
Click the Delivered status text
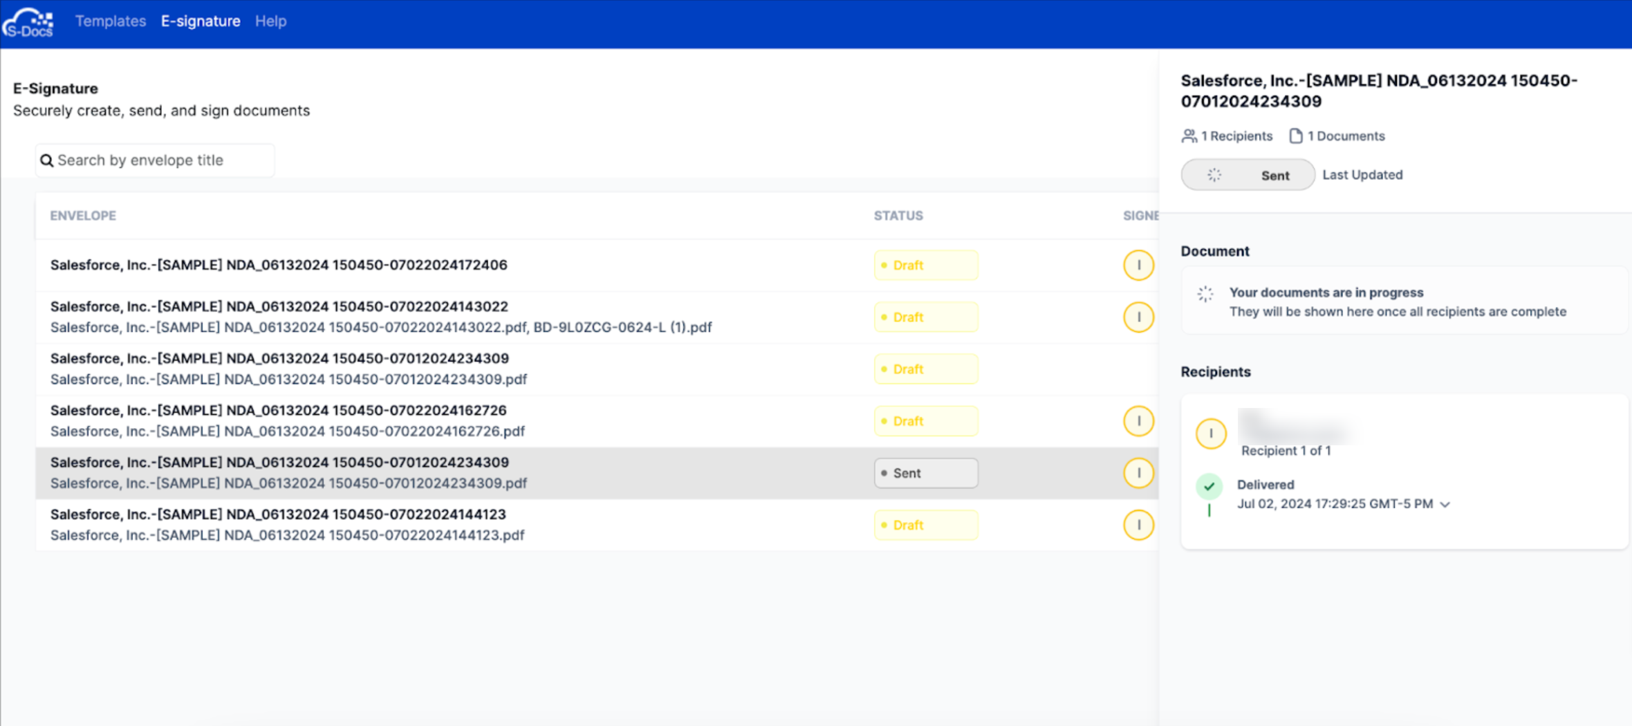point(1265,485)
